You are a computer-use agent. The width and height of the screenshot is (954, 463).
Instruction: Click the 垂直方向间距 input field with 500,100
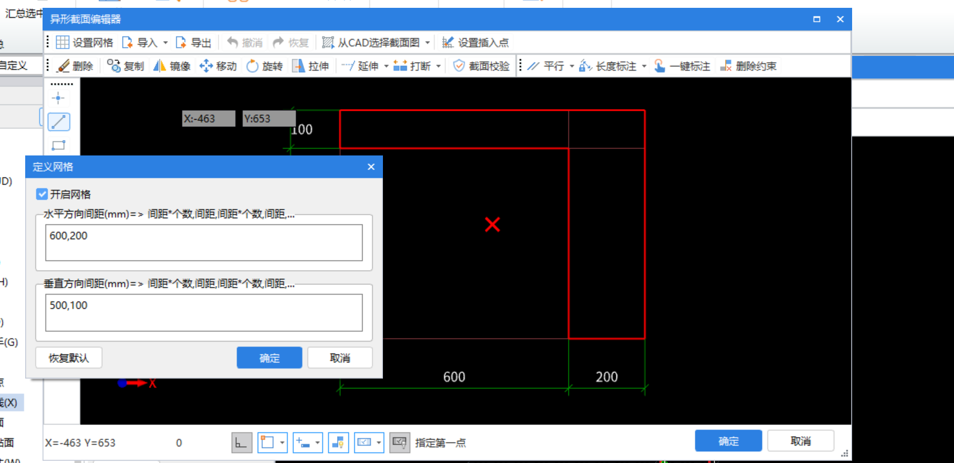(x=204, y=313)
